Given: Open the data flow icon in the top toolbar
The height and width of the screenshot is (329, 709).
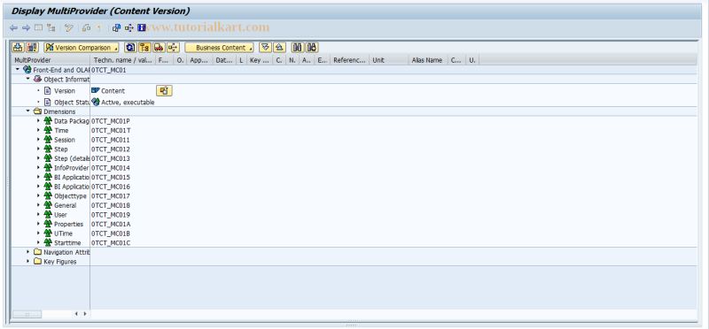Looking at the screenshot, I should [x=129, y=28].
